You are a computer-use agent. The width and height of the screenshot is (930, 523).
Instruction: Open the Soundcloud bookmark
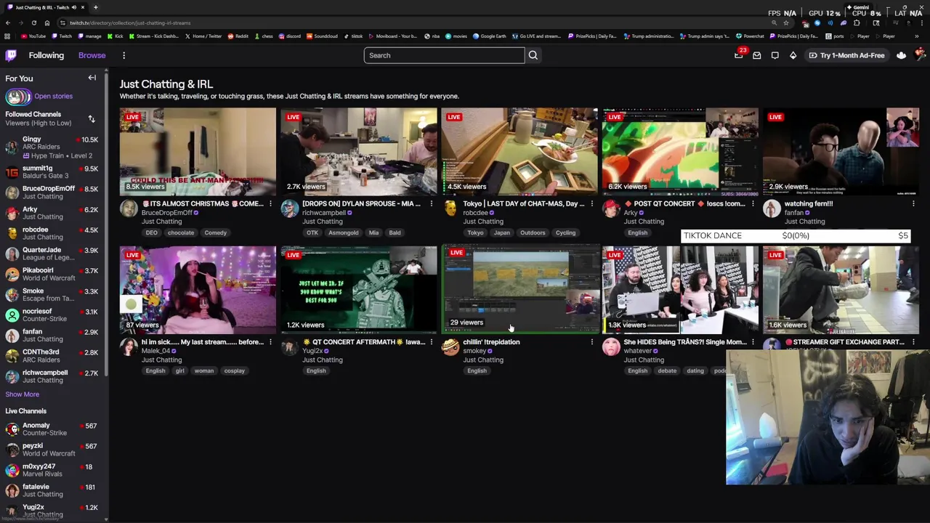point(322,36)
